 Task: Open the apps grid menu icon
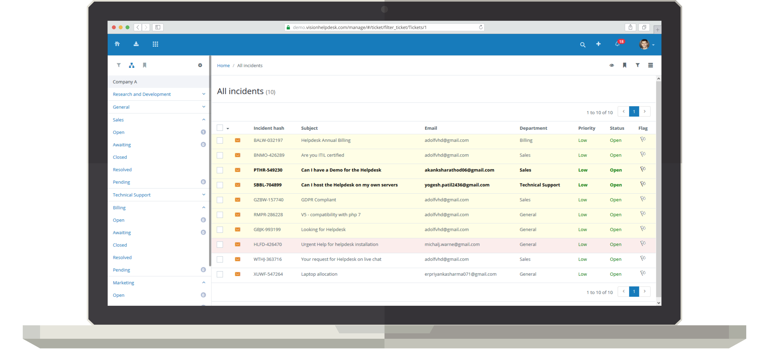pos(155,44)
